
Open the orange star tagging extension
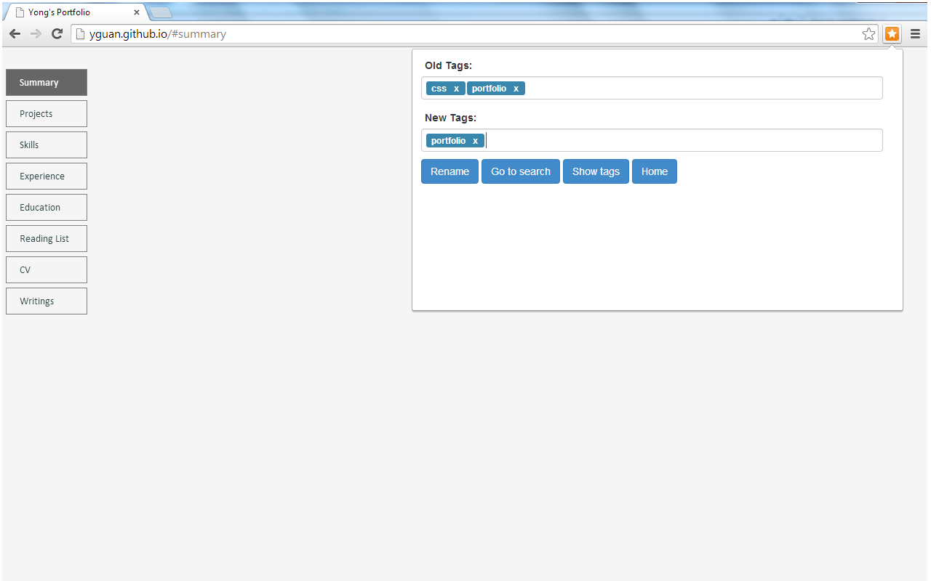(892, 34)
